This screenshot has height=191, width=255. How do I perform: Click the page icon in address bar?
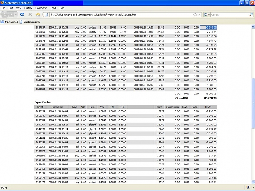click(47, 15)
